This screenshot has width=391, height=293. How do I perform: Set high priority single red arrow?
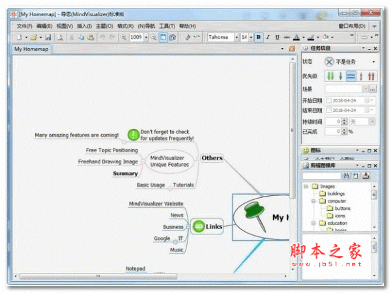click(x=361, y=76)
